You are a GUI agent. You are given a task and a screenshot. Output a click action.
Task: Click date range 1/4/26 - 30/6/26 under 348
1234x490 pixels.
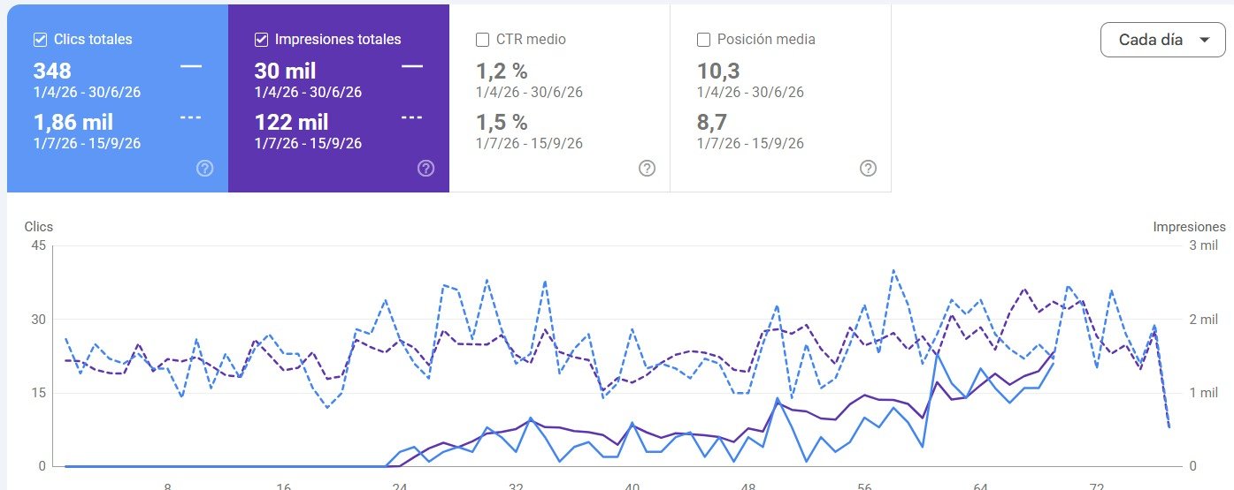[87, 92]
